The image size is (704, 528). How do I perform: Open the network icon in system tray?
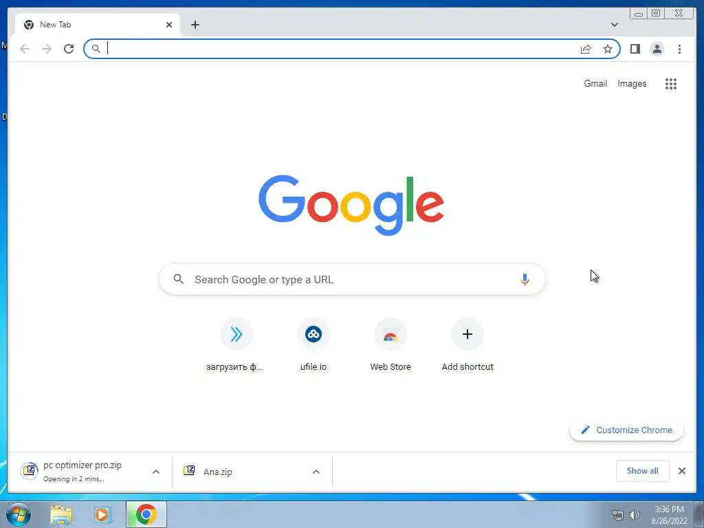(x=618, y=515)
